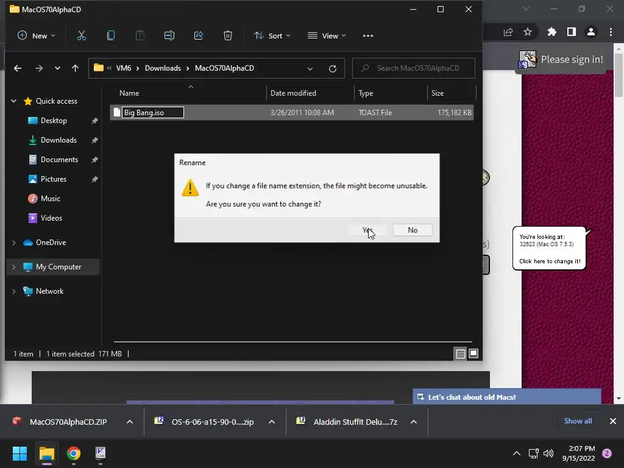Image resolution: width=624 pixels, height=468 pixels.
Task: Open the New dropdown menu
Action: [x=36, y=35]
